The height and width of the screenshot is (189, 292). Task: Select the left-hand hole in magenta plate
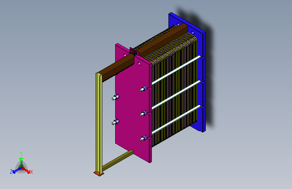click(125, 55)
